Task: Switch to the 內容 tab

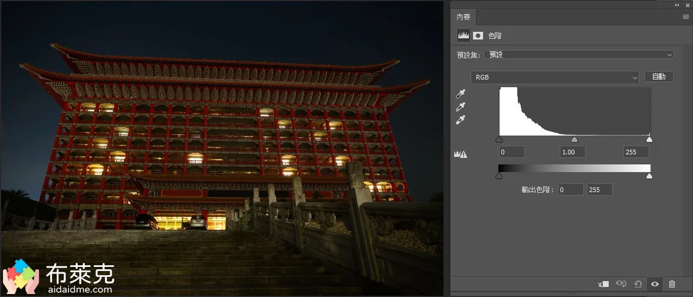Action: (464, 17)
